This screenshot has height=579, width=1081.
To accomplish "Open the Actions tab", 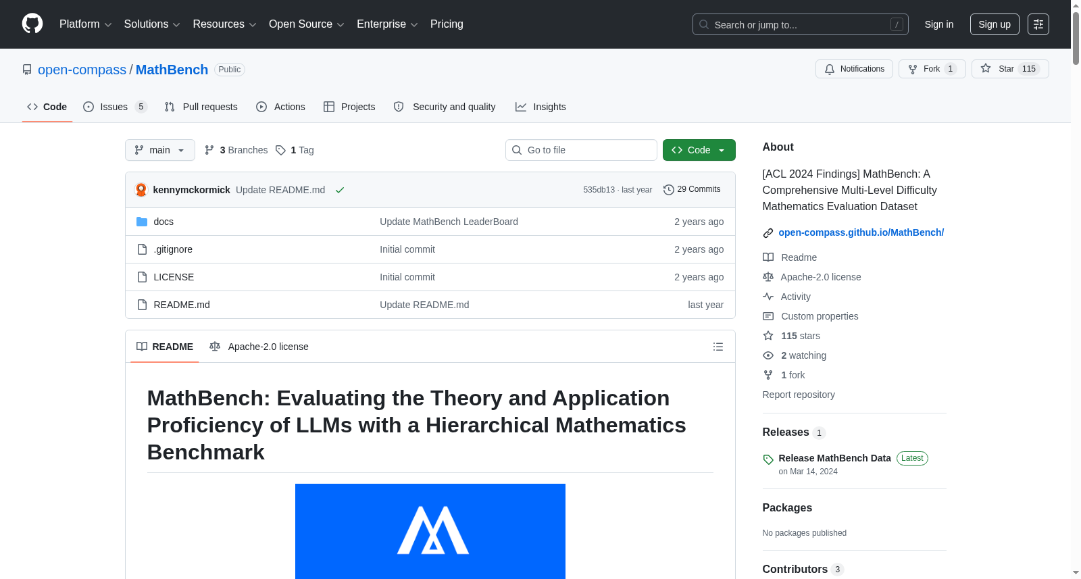I will coord(281,107).
